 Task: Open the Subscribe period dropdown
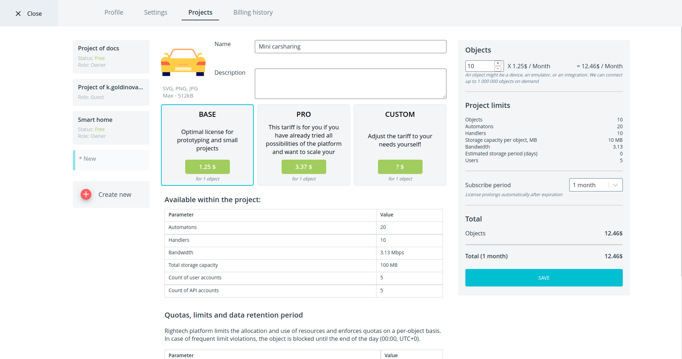[596, 185]
